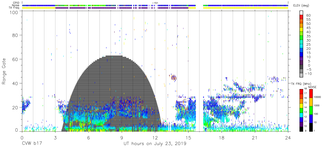Select the red top segment of TX FRQ bar
The height and width of the screenshot is (149, 324).
pyautogui.click(x=301, y=92)
